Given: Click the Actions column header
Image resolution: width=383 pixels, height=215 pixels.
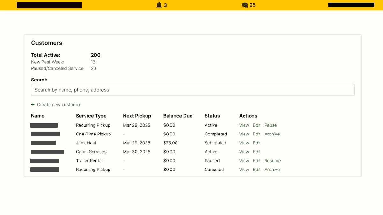Looking at the screenshot, I should click(x=248, y=116).
